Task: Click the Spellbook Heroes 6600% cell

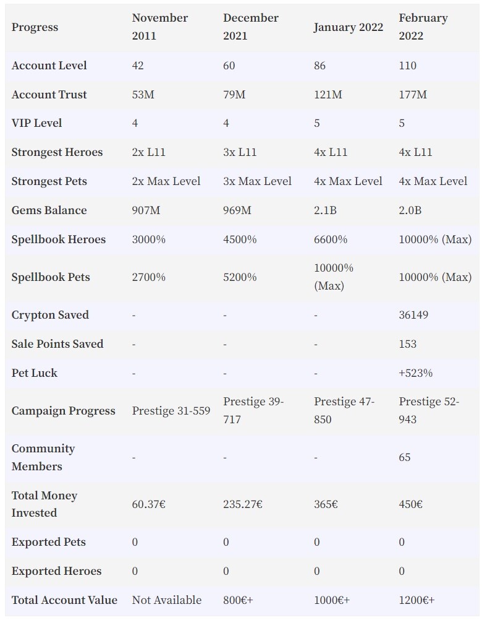Action: 331,239
